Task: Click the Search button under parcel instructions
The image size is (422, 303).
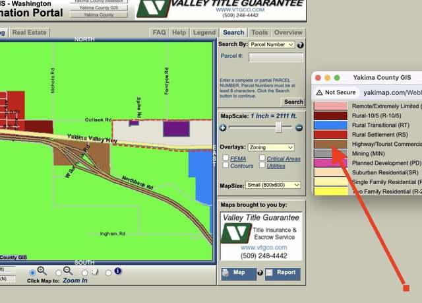Action: [x=293, y=102]
